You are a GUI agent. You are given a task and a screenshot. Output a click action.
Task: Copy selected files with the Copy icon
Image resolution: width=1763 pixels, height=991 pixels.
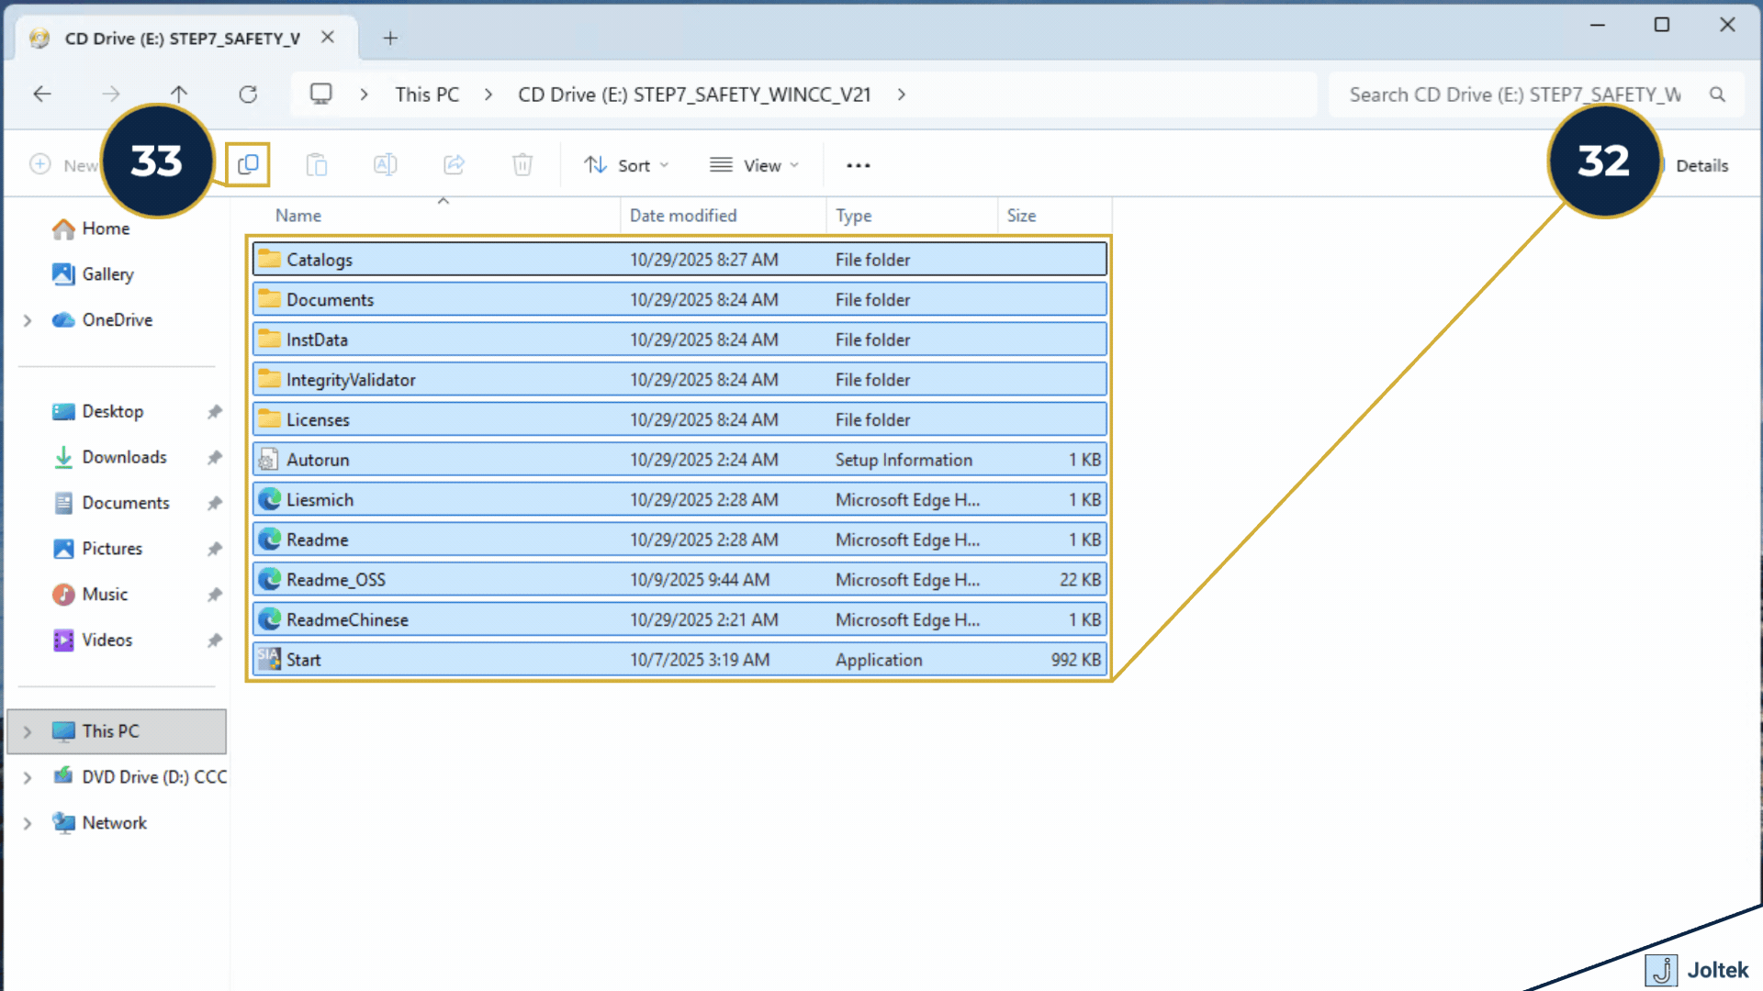pyautogui.click(x=247, y=164)
